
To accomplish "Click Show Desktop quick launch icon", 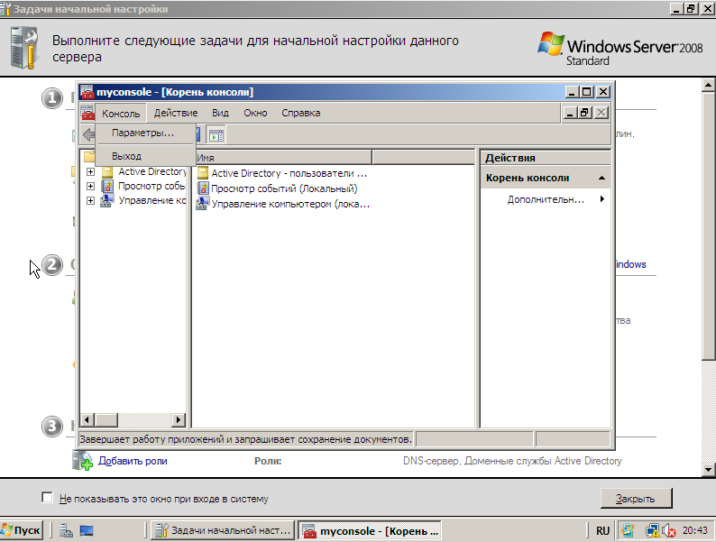I will [87, 530].
